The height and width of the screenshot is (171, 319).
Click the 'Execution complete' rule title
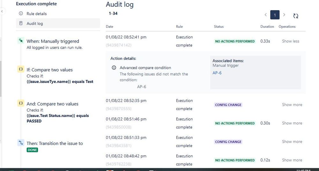pyautogui.click(x=36, y=3)
